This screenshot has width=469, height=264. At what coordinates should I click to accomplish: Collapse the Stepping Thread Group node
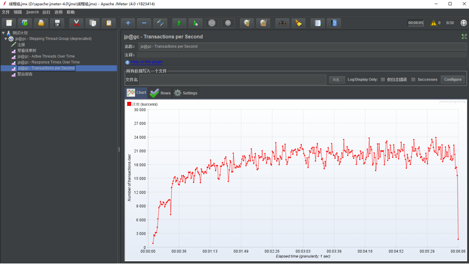[x=6, y=39]
